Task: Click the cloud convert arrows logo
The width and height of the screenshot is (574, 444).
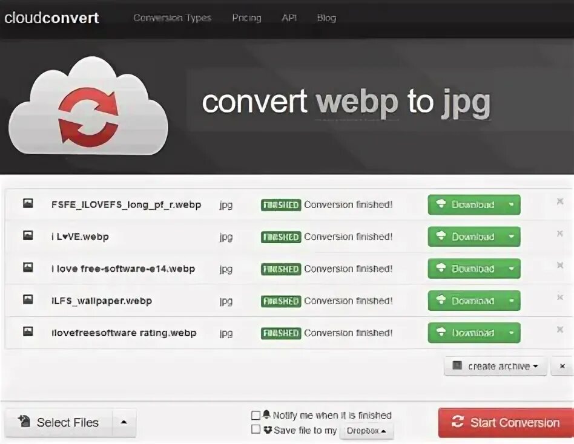Action: click(88, 106)
